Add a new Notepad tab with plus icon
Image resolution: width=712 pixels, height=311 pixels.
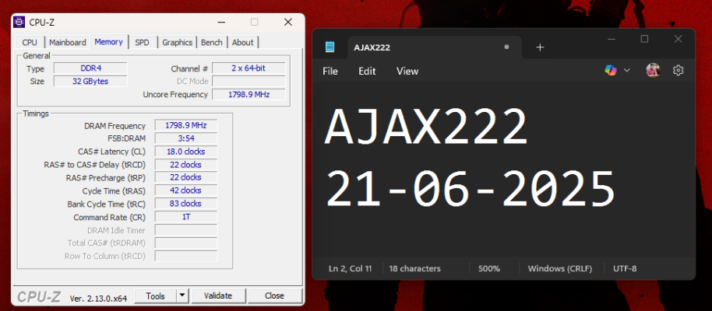point(540,47)
